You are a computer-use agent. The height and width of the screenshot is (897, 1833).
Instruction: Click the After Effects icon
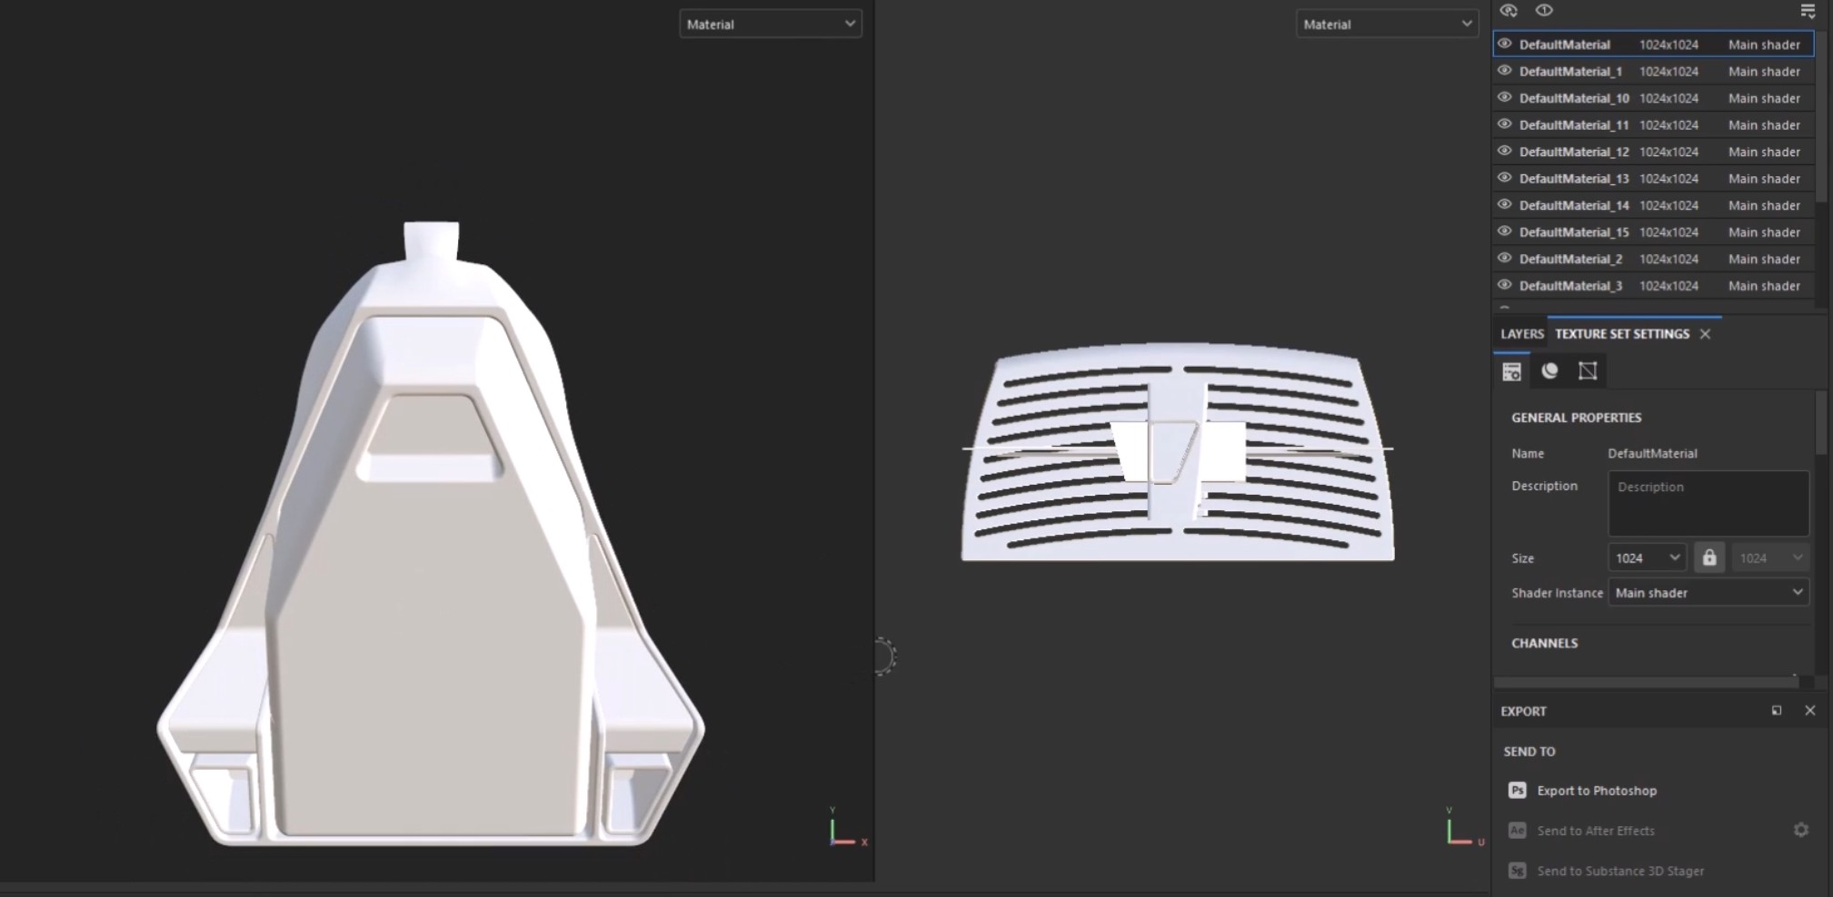tap(1517, 830)
